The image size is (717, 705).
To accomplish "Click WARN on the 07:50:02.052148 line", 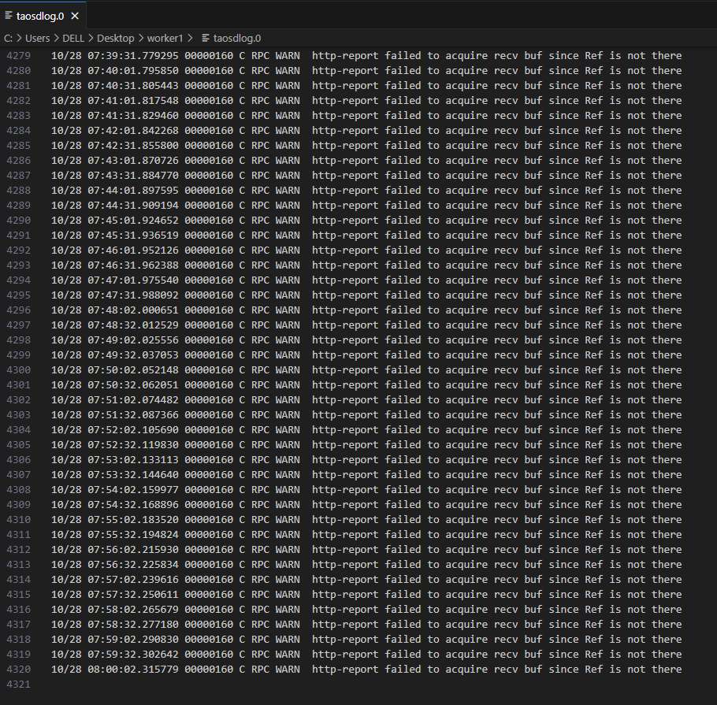I will click(x=288, y=370).
